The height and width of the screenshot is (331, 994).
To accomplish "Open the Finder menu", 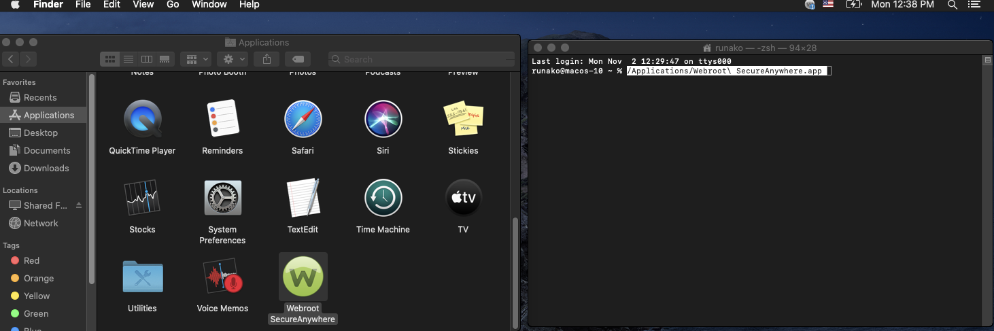I will [x=48, y=5].
